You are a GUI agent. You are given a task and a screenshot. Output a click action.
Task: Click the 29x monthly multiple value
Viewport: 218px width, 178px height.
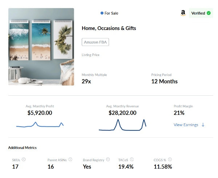click(86, 82)
